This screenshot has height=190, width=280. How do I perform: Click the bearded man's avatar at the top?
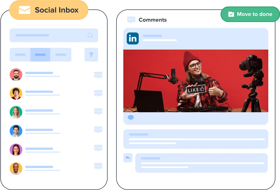pyautogui.click(x=16, y=75)
